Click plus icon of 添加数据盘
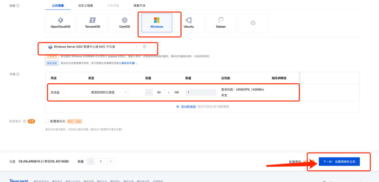 178,107
